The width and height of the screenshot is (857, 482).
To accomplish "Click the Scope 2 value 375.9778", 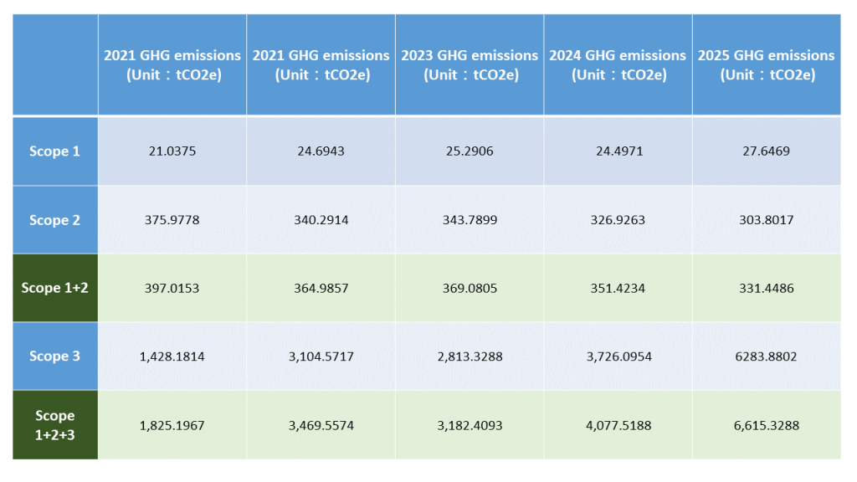I will pyautogui.click(x=172, y=220).
